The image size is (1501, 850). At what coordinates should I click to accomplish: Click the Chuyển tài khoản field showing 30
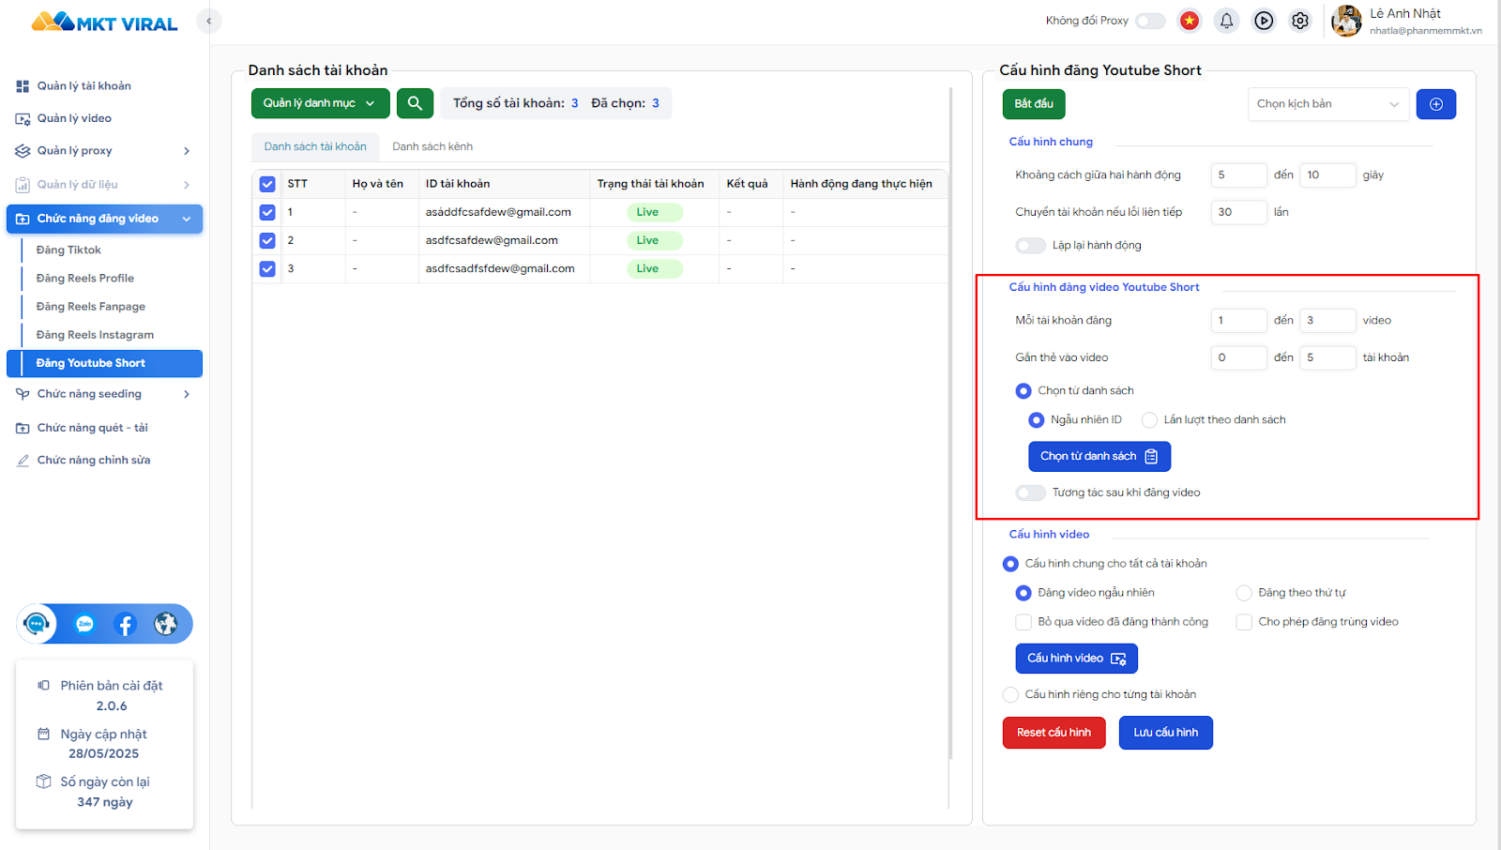[1239, 213]
